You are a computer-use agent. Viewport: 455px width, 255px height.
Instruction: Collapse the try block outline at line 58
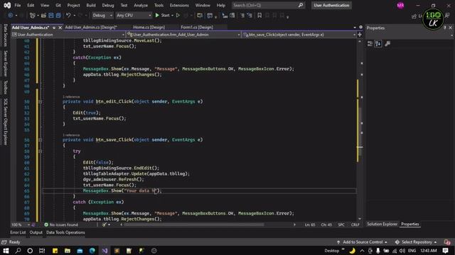pyautogui.click(x=41, y=151)
